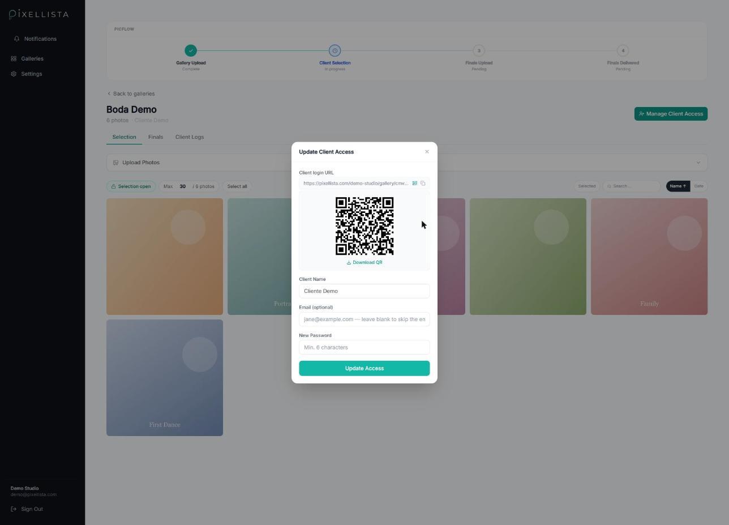The height and width of the screenshot is (525, 729).
Task: Close the Update Client Access dialog
Action: coord(427,152)
